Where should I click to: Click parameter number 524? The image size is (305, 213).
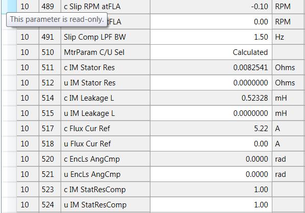(x=47, y=205)
